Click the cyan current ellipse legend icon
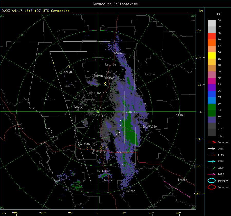 click(x=211, y=181)
